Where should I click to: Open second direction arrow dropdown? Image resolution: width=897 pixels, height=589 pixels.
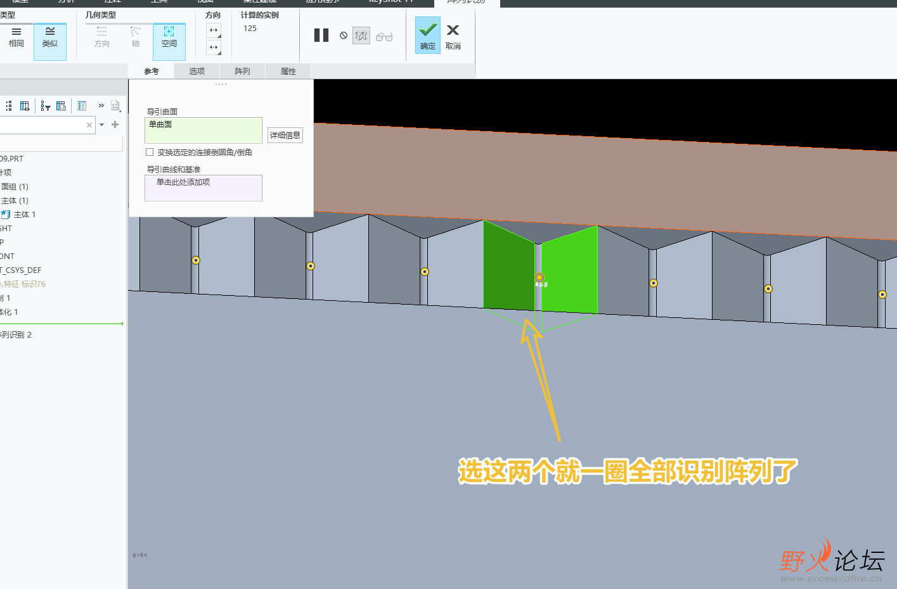(x=214, y=47)
